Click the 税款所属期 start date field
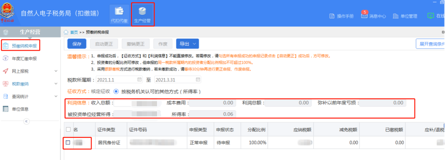This screenshot has width=445, height=160. pos(119,79)
